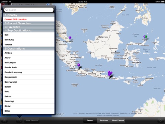Tap the More Results button

coord(32,121)
